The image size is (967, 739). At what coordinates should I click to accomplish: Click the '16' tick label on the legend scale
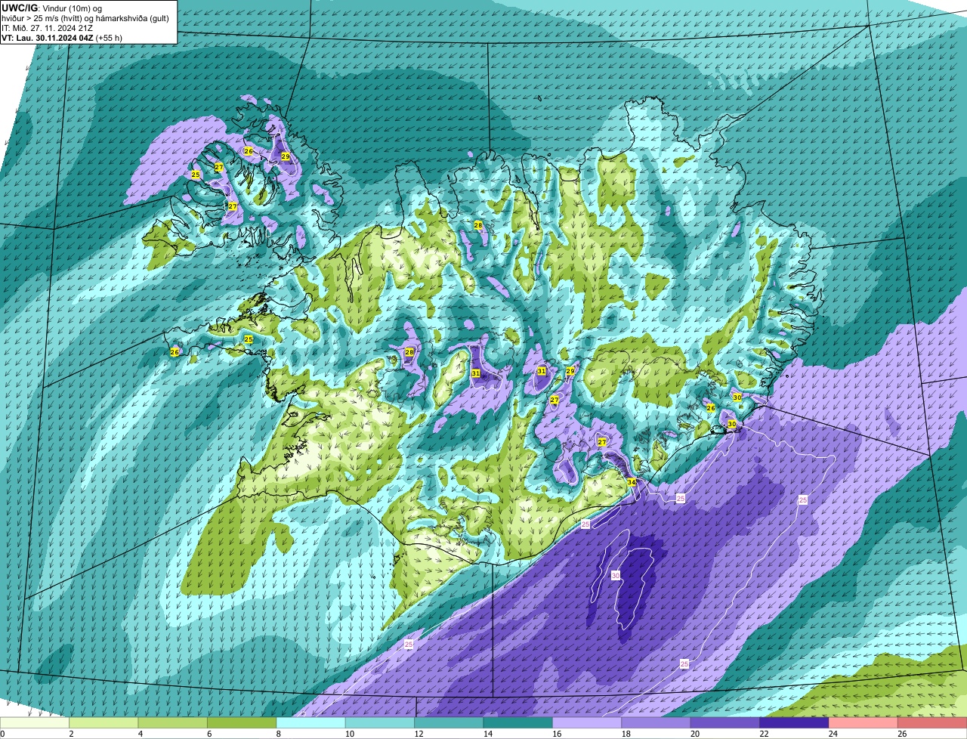click(556, 734)
